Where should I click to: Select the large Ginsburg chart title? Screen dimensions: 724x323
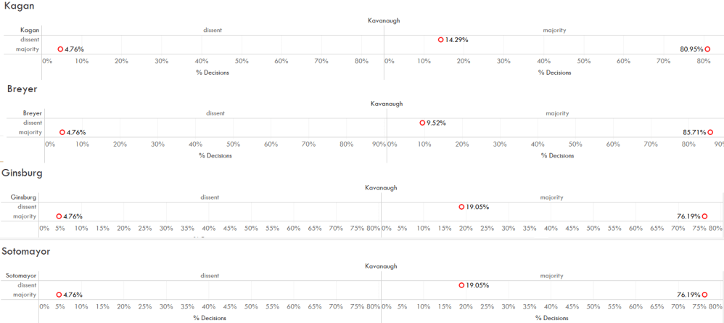22,173
